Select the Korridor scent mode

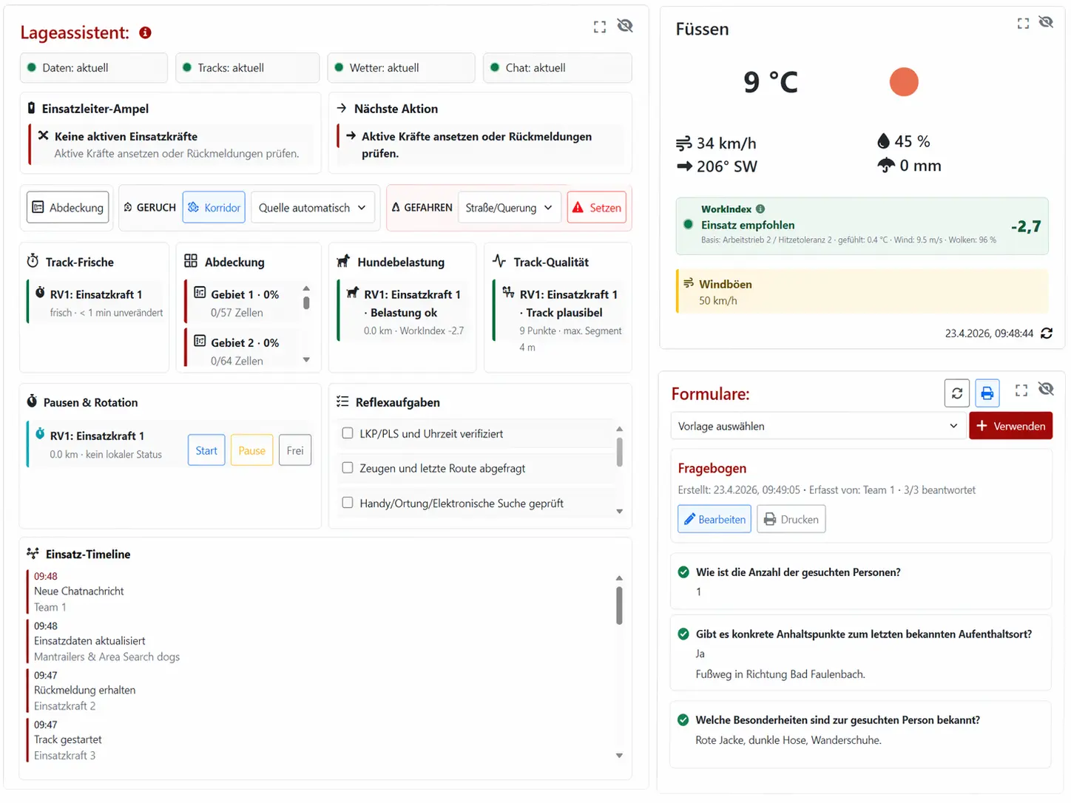tap(214, 208)
